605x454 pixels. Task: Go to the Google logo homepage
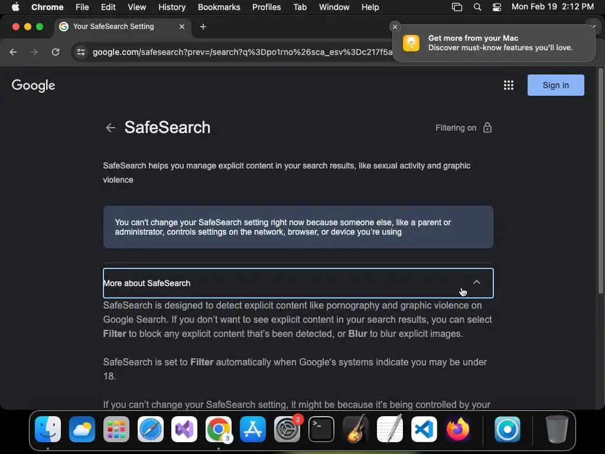pyautogui.click(x=34, y=85)
